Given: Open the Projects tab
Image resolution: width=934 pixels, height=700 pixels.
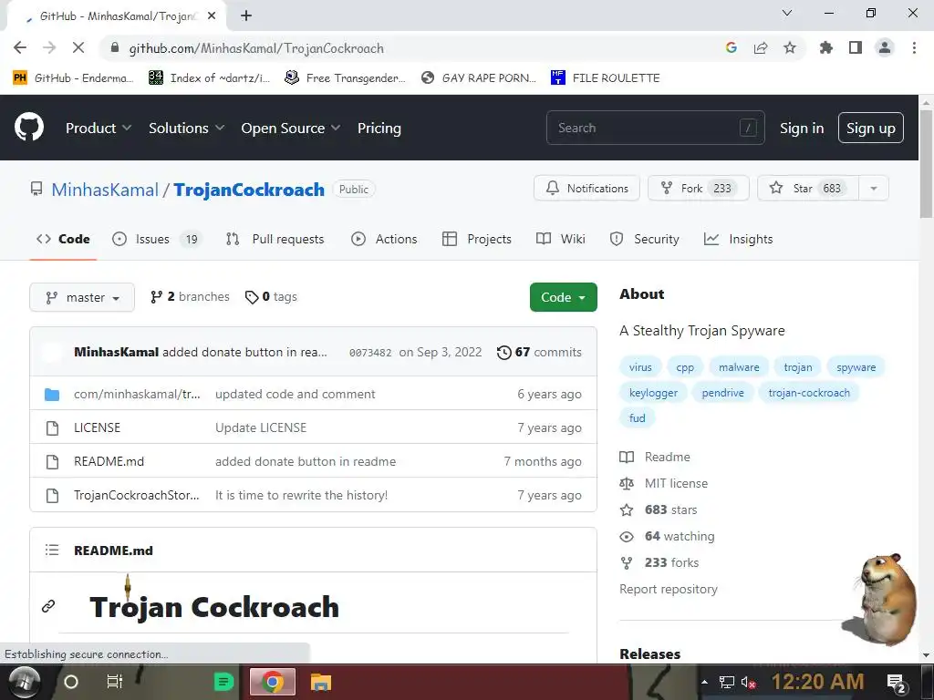Looking at the screenshot, I should tap(477, 240).
